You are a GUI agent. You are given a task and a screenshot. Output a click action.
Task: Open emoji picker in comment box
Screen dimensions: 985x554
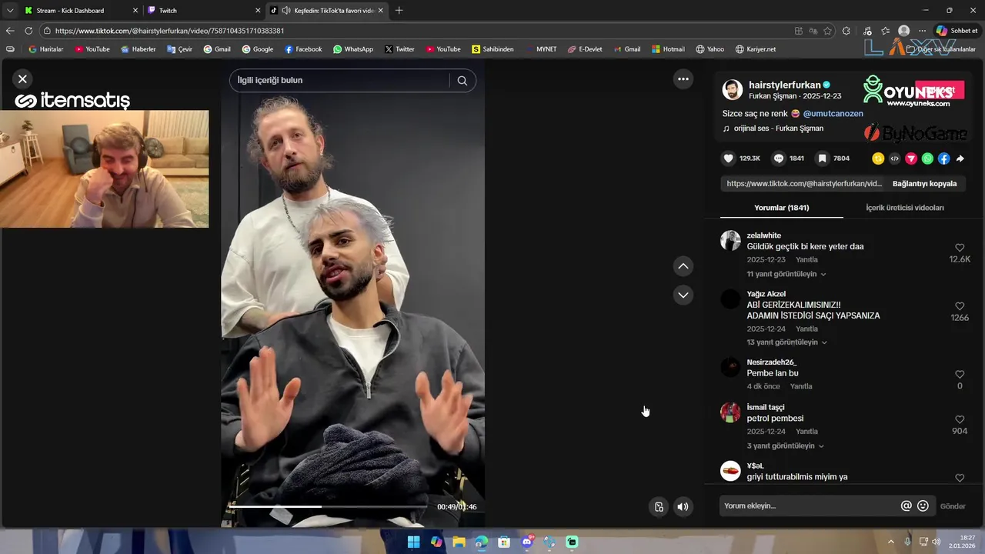click(x=923, y=506)
